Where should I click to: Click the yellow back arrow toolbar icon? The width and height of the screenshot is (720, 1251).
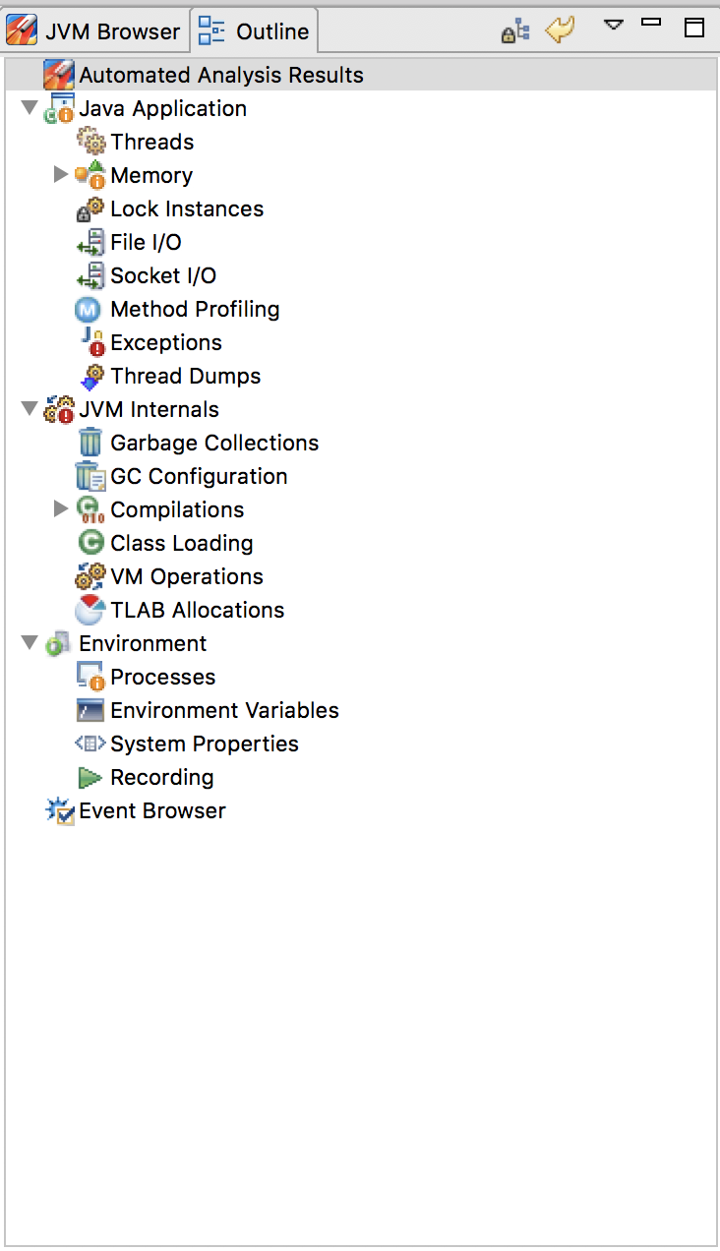[560, 30]
